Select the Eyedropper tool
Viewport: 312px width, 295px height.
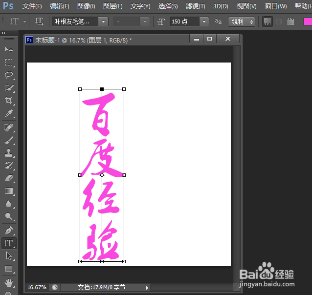pos(9,113)
